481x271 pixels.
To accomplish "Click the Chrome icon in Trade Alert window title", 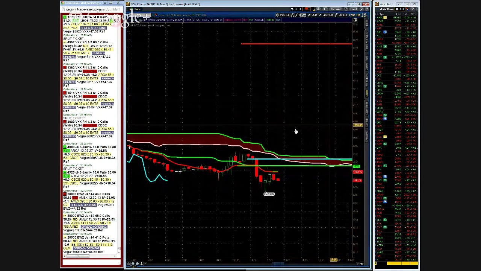I will click(62, 3).
